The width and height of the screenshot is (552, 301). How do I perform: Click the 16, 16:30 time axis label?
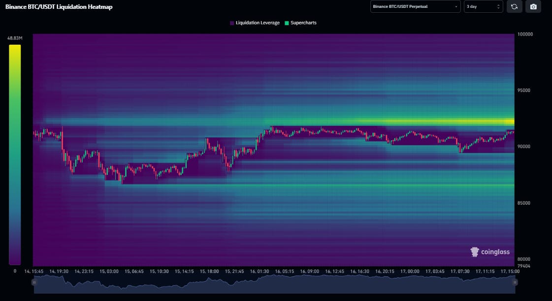[359, 271]
